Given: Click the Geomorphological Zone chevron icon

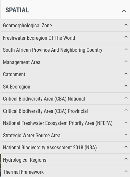Looking at the screenshot, I should [126, 25].
